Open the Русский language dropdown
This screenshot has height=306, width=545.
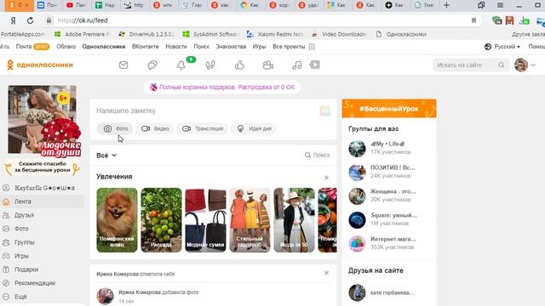pyautogui.click(x=502, y=47)
